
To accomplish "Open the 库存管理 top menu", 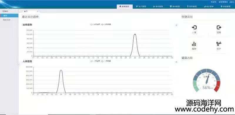I will (x=158, y=6).
